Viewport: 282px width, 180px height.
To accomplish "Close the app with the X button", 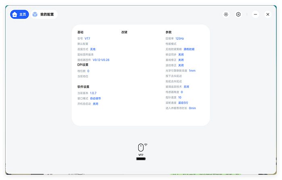I will pyautogui.click(x=267, y=14).
